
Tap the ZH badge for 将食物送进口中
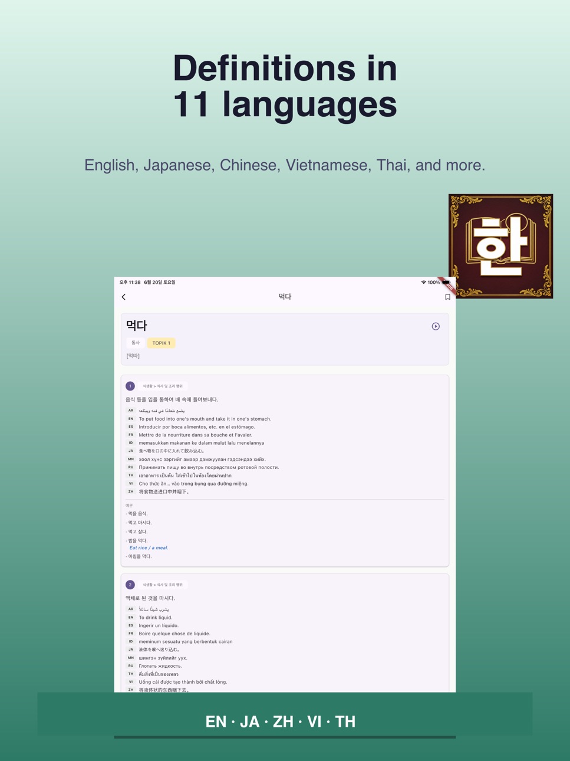(131, 491)
